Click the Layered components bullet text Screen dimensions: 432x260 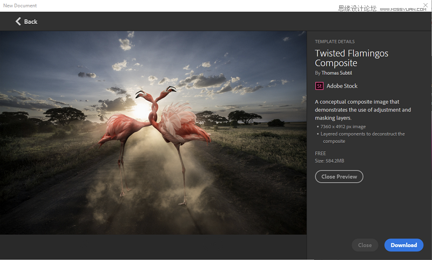click(x=362, y=137)
